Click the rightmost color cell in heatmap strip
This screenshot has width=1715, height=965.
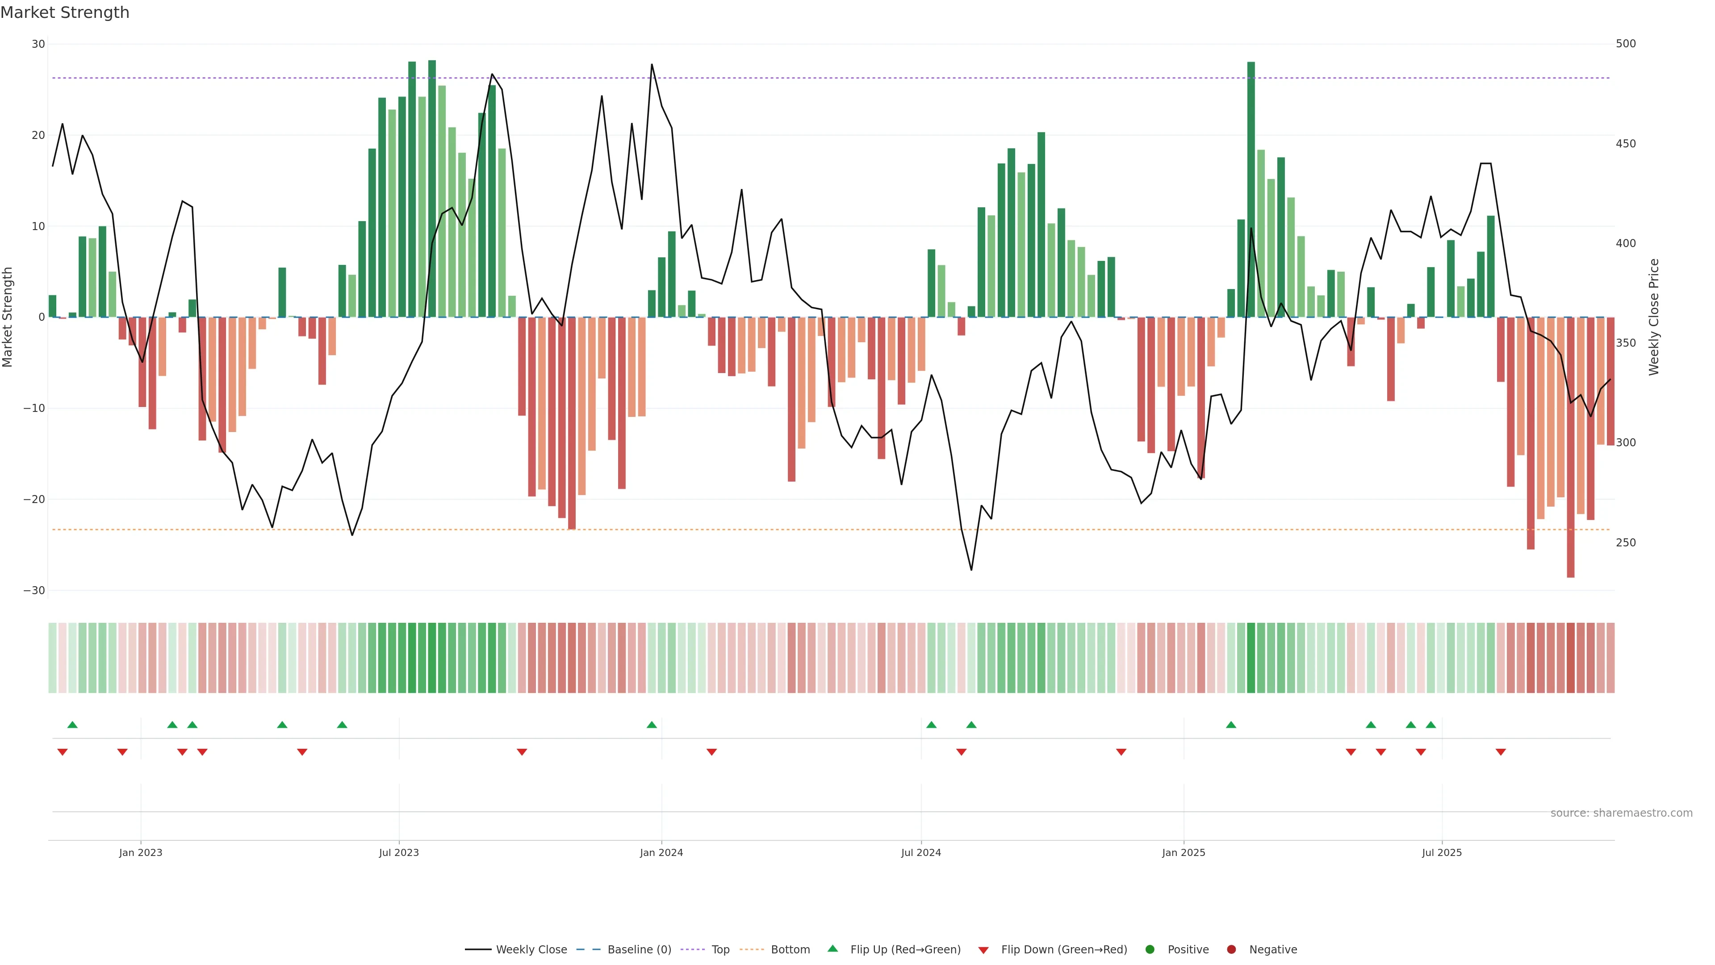tap(1610, 658)
